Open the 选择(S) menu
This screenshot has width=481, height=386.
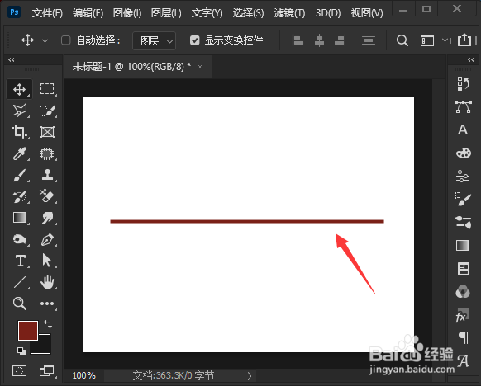(248, 13)
